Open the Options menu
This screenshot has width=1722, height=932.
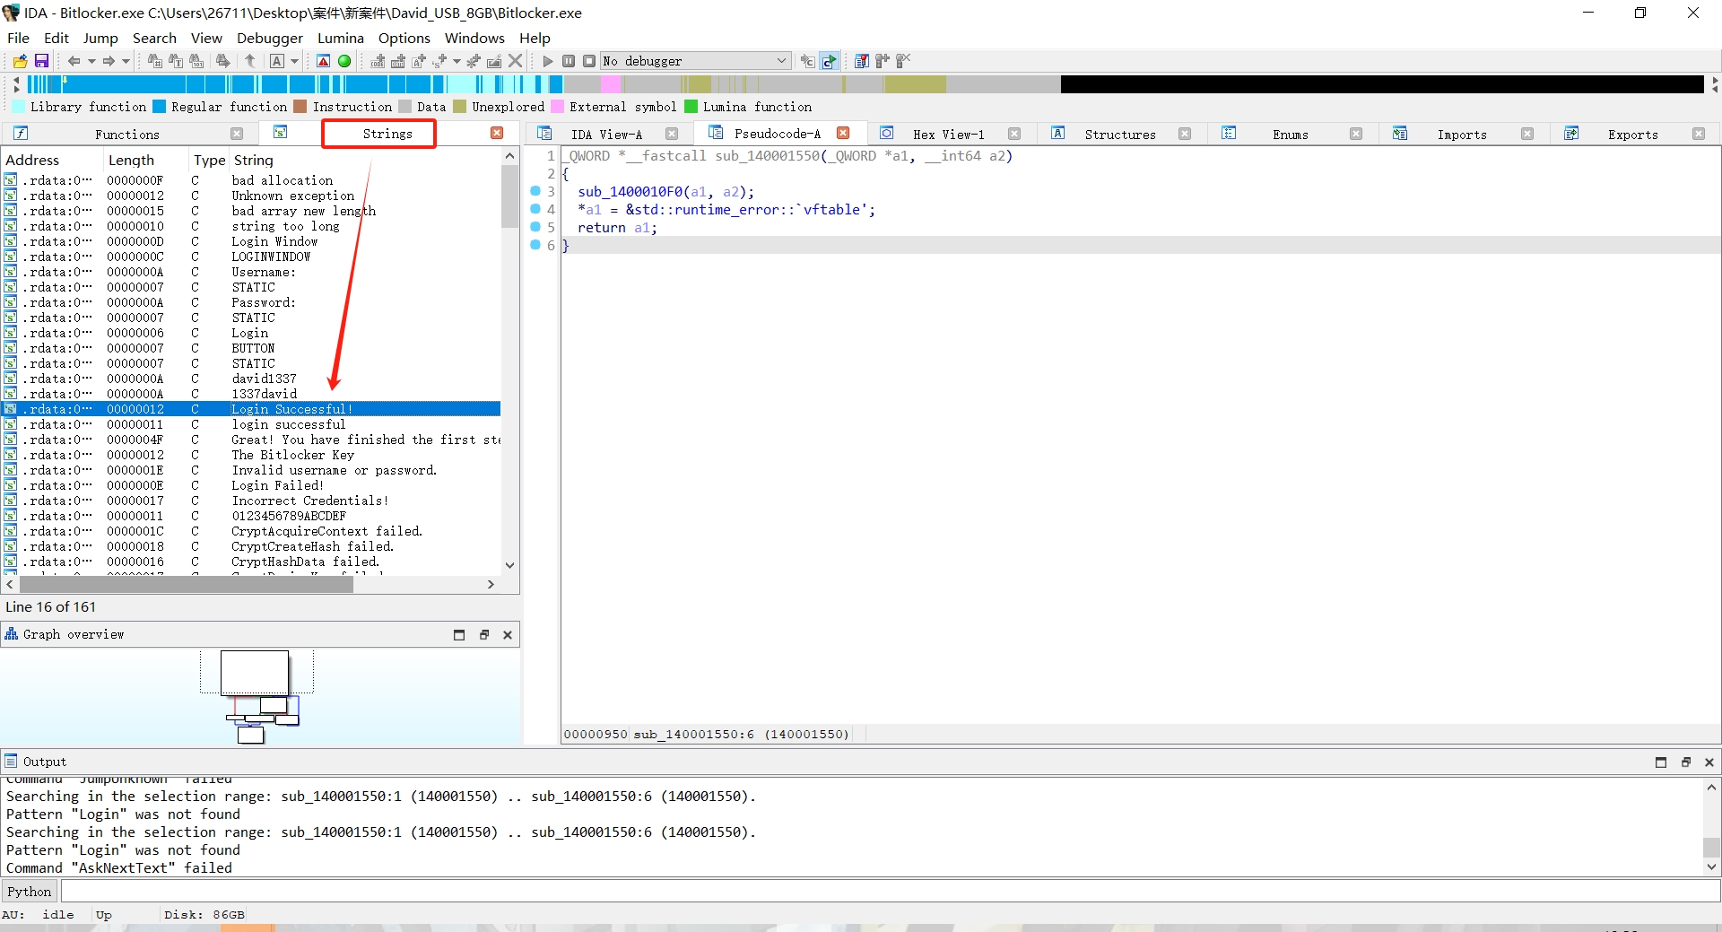click(x=404, y=38)
